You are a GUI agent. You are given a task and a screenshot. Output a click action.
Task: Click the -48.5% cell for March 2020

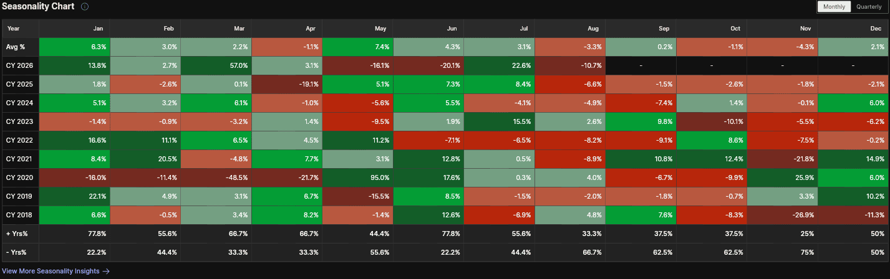click(216, 177)
